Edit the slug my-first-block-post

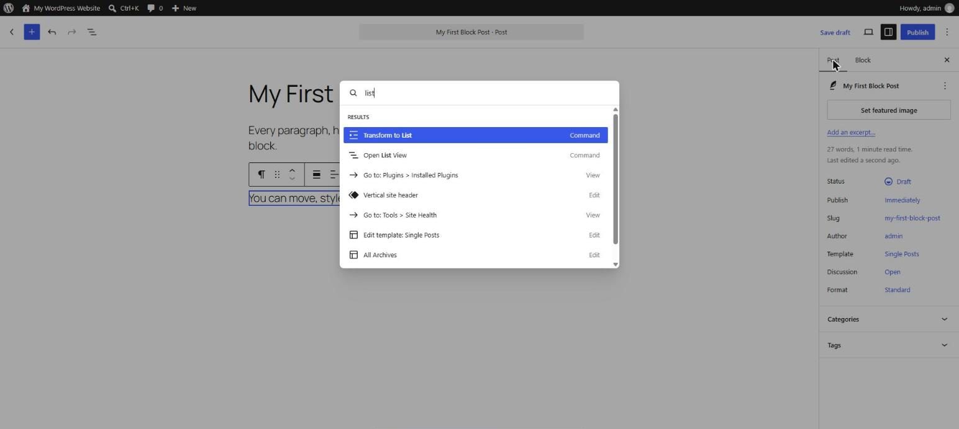point(912,218)
